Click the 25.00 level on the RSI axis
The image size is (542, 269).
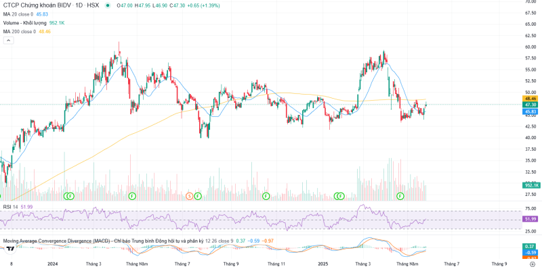[x=530, y=231]
